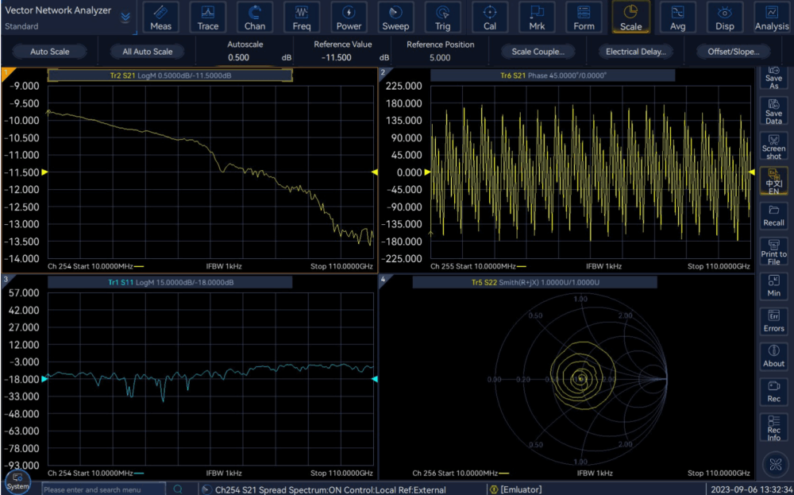Click the Recall file icon
The height and width of the screenshot is (495, 794).
coord(773,215)
